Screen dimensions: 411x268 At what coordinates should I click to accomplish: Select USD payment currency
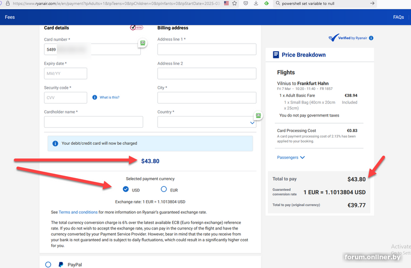pos(126,189)
